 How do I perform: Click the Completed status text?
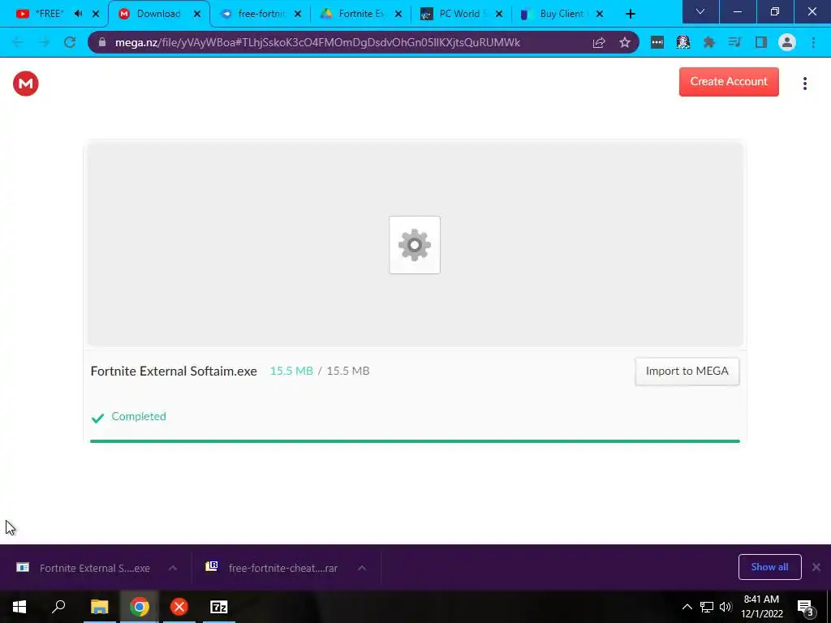click(138, 416)
